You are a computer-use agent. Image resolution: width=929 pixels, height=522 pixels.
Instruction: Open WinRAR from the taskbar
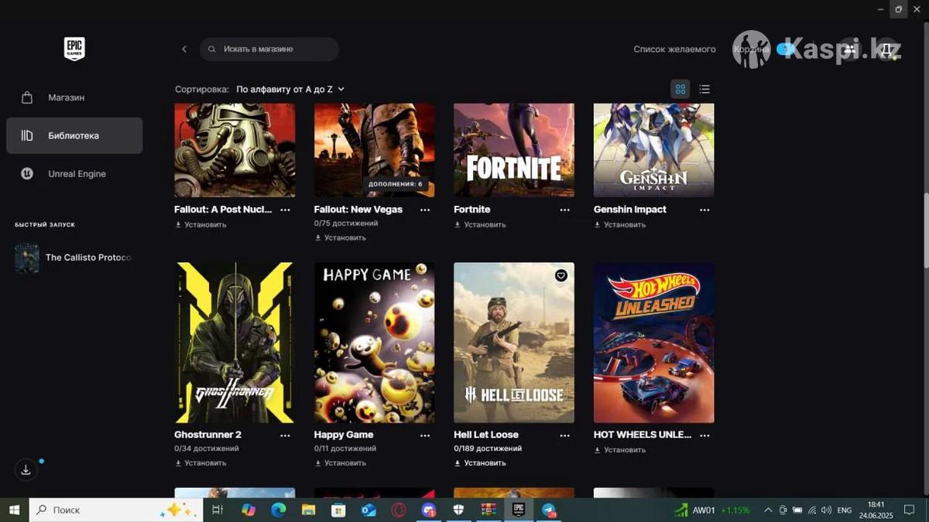(x=488, y=510)
